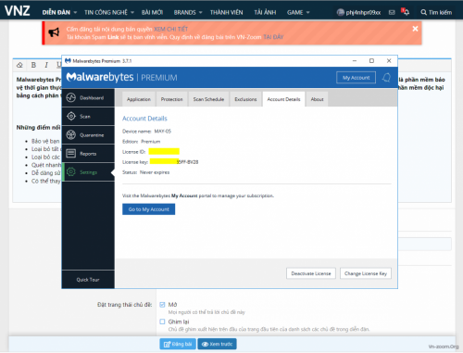Viewport: 463px width, 353px height.
Task: Open forum inbox envelope icon
Action: pyautogui.click(x=392, y=12)
